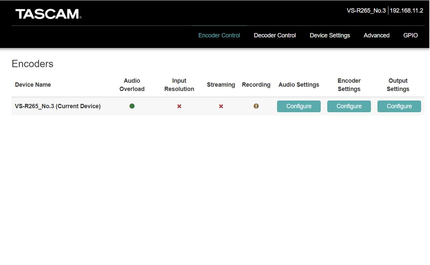Image resolution: width=430 pixels, height=265 pixels.
Task: Go to the Advanced tab
Action: (x=376, y=35)
